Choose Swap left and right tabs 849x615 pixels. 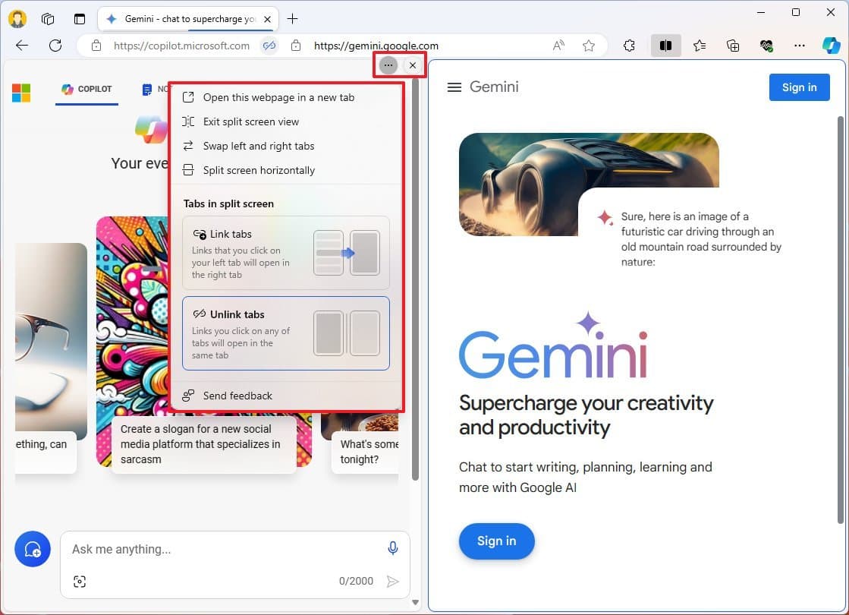(x=259, y=146)
